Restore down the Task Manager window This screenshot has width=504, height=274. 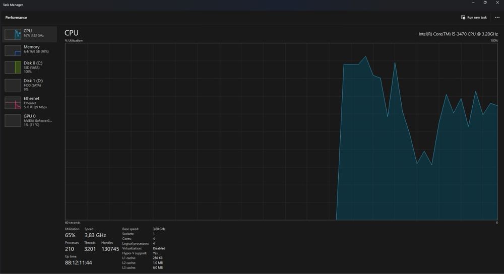tap(485, 3)
